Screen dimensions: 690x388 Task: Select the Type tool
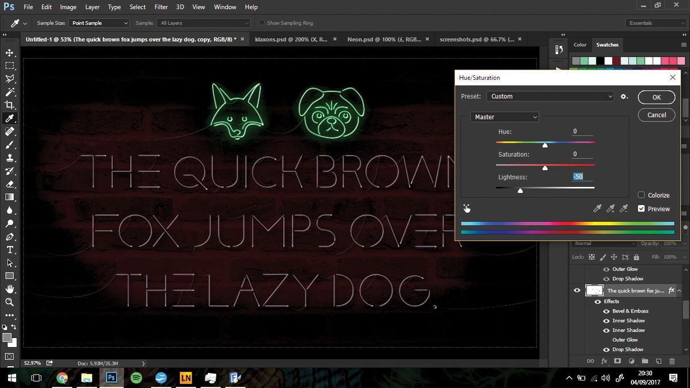point(10,249)
